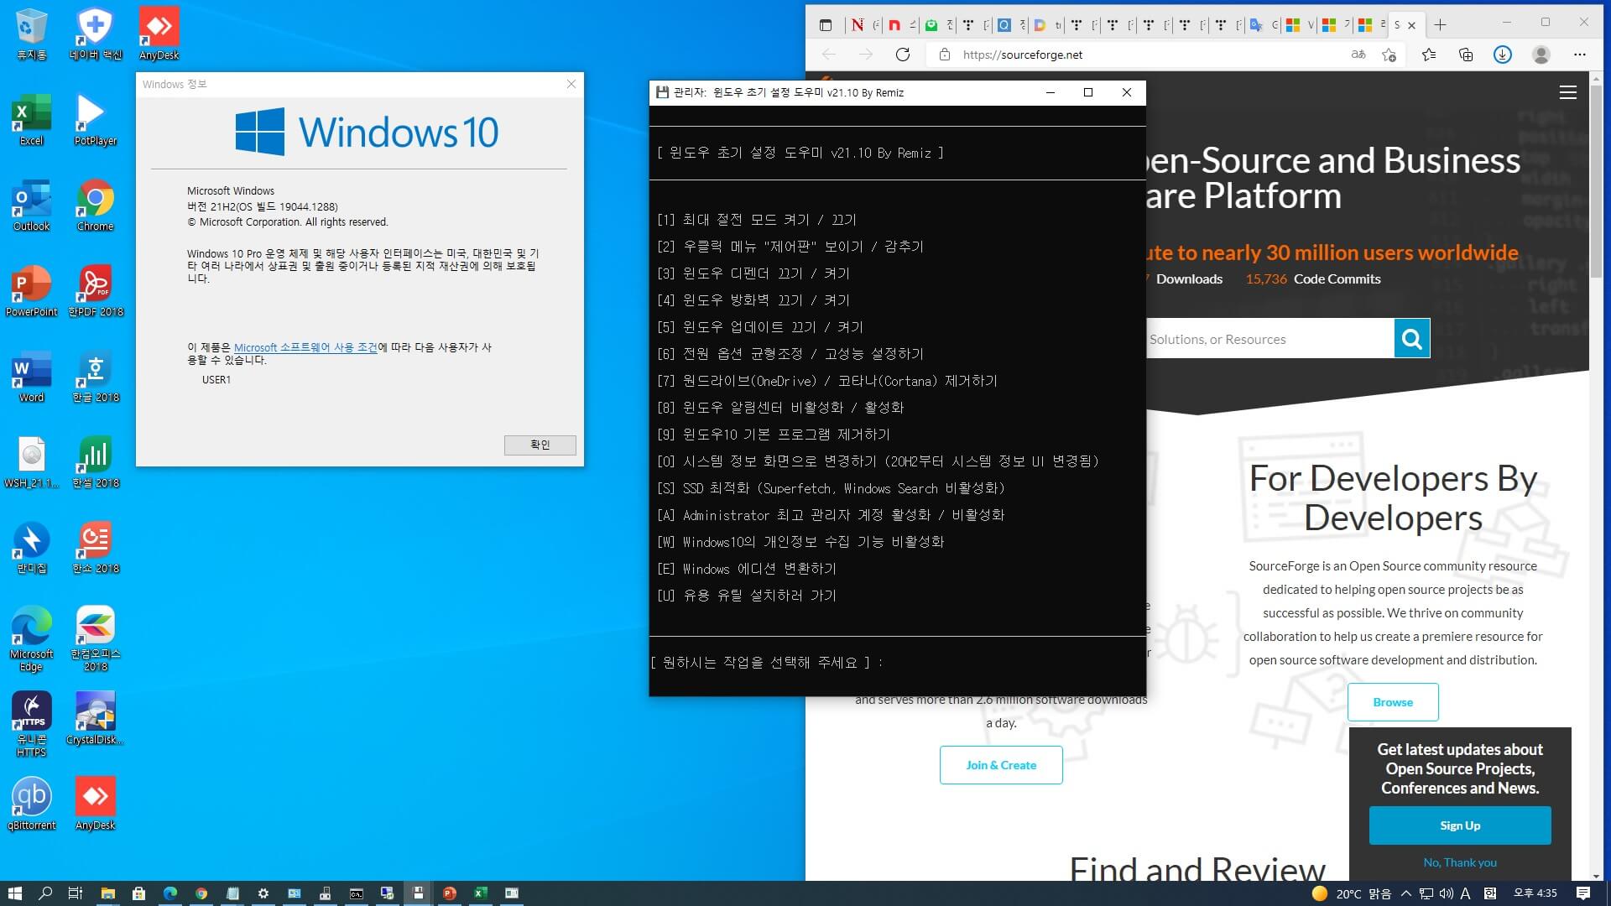Switch to the Netflix browser tab
The height and width of the screenshot is (906, 1611).
tap(863, 25)
